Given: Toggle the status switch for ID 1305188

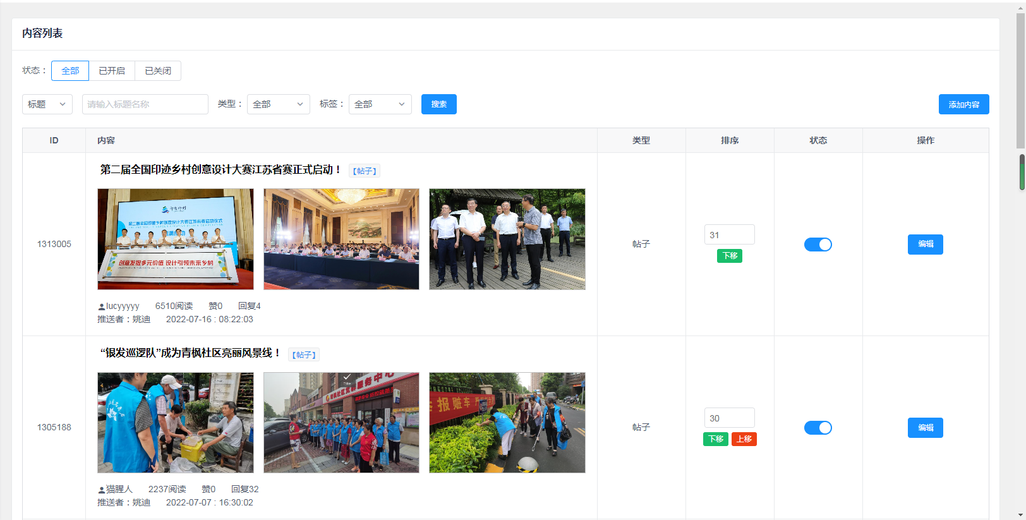Looking at the screenshot, I should 818,428.
